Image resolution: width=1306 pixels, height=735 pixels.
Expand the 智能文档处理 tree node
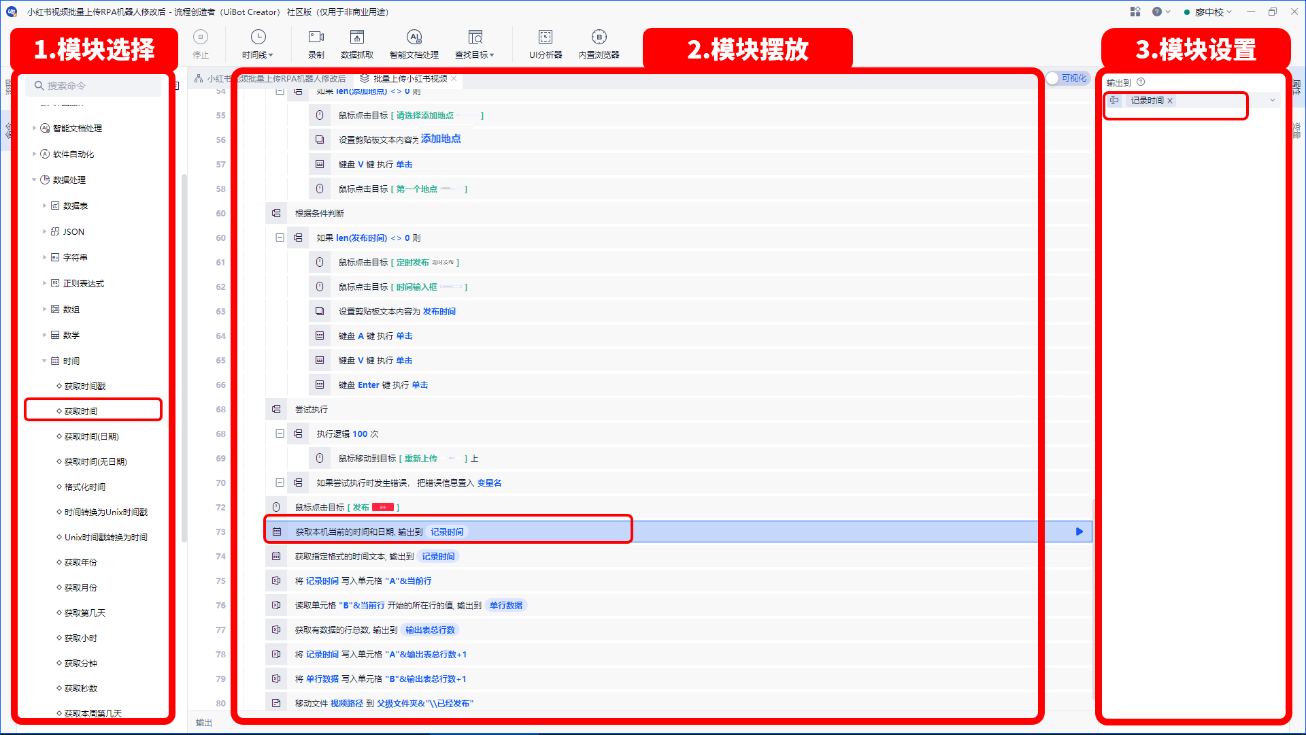(34, 128)
